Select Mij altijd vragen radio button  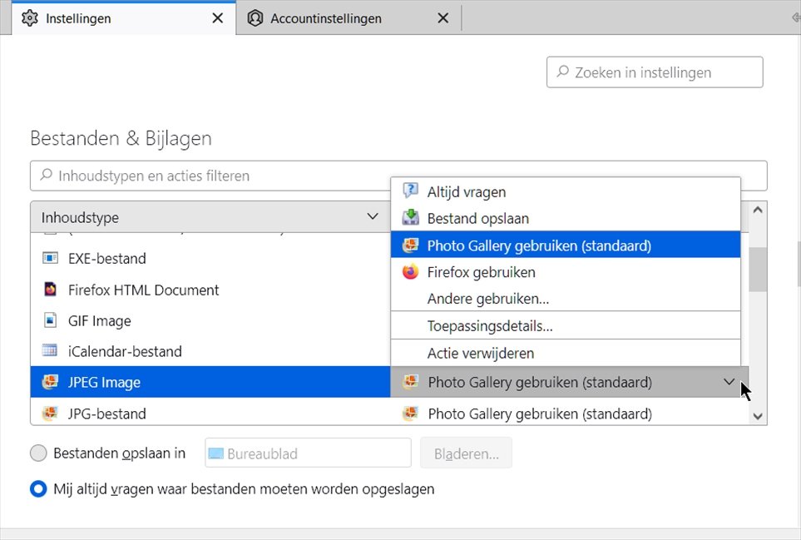pyautogui.click(x=38, y=489)
